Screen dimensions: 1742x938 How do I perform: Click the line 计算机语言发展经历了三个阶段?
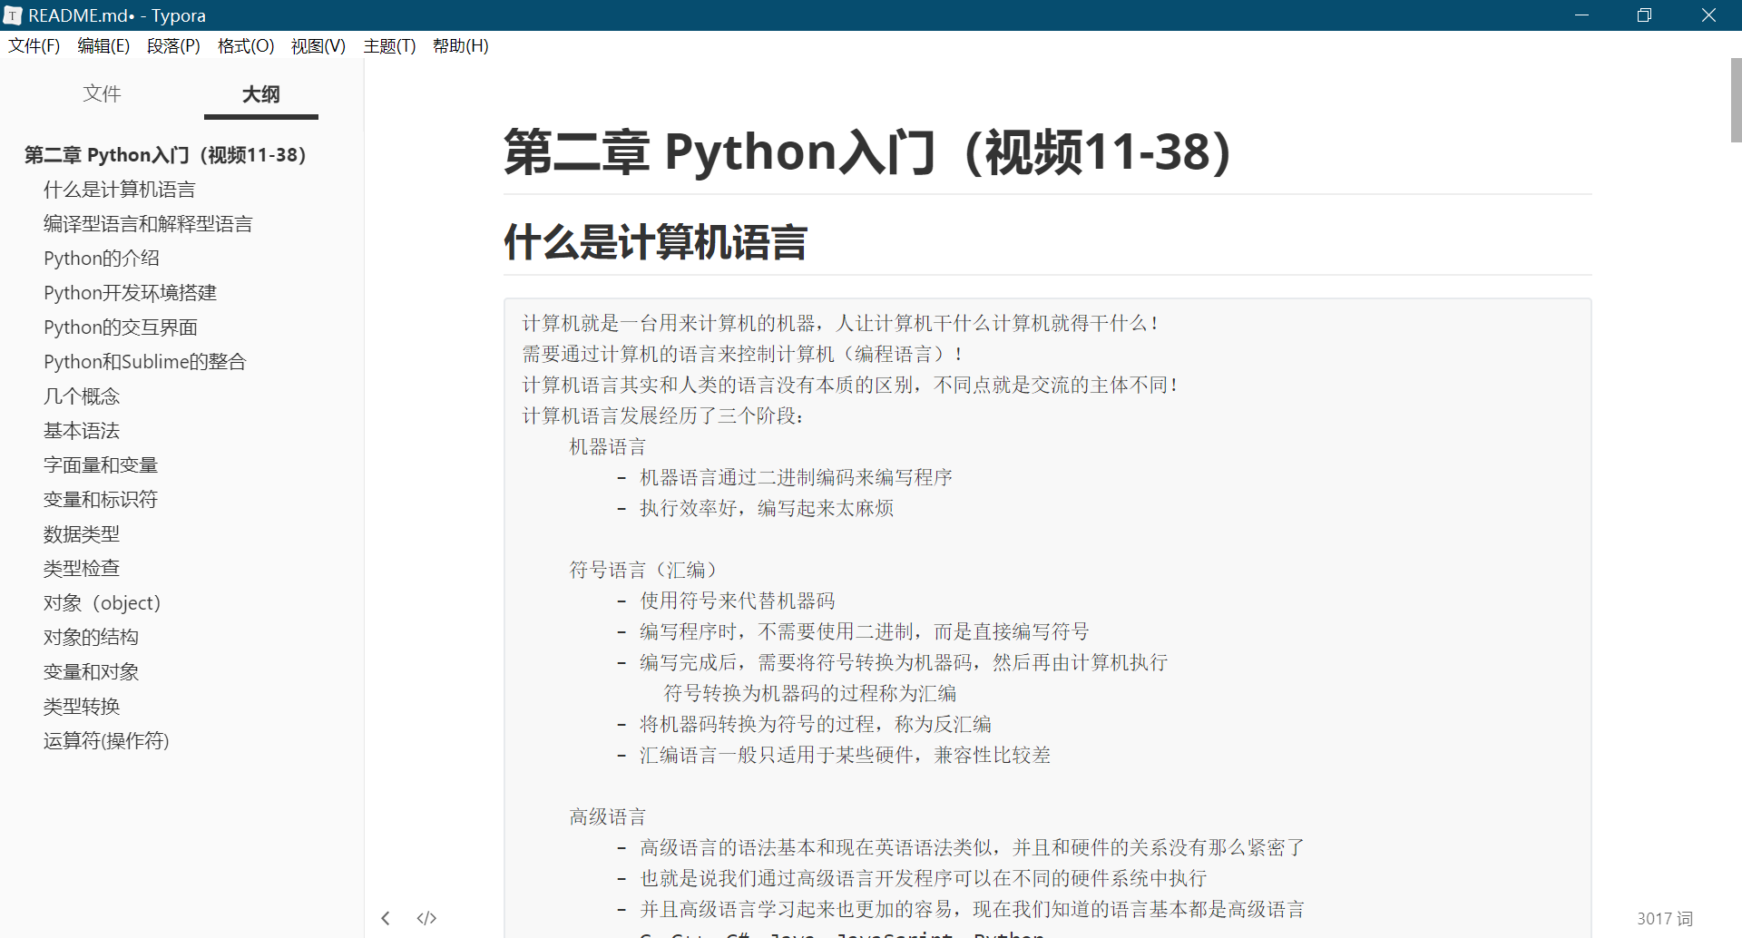[662, 415]
